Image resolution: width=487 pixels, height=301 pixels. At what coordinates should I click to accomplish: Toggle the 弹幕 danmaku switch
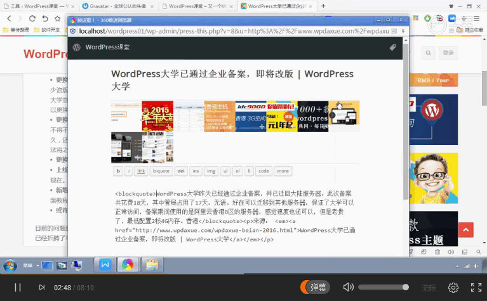click(315, 287)
